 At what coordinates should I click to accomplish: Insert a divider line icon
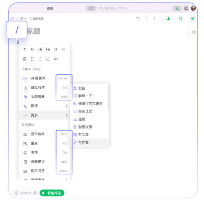coord(63,49)
